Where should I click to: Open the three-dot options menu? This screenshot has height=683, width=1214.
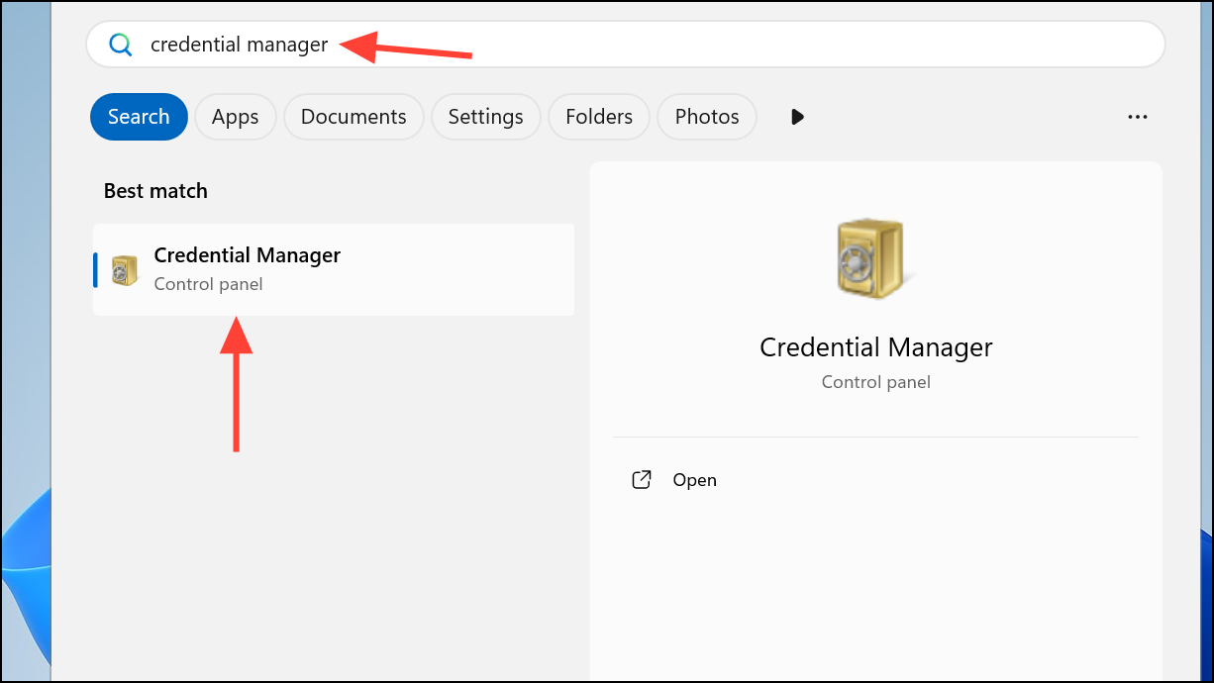click(x=1138, y=117)
